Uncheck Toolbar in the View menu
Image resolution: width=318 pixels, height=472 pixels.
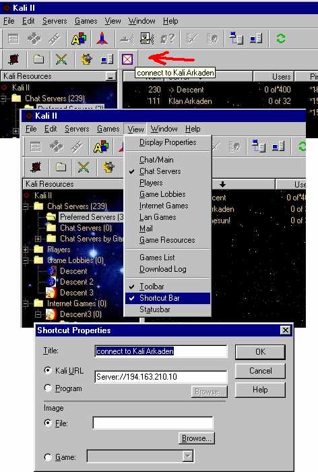pos(168,287)
